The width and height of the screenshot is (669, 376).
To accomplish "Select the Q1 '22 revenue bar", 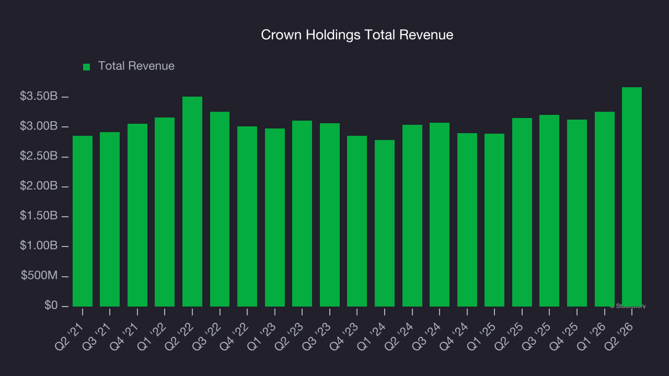I will pos(165,212).
